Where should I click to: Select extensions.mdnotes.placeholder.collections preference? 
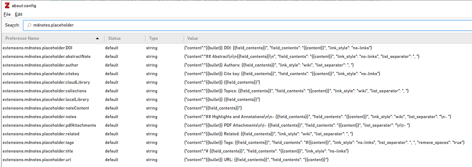pyautogui.click(x=45, y=91)
